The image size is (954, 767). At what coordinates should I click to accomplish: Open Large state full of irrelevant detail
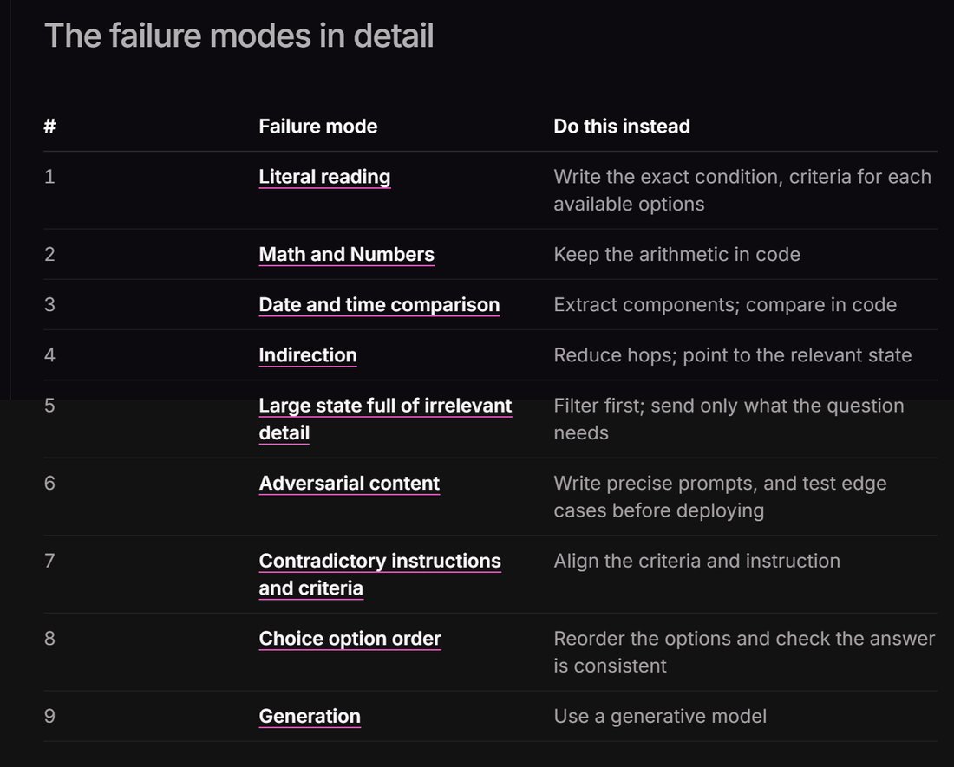point(385,419)
